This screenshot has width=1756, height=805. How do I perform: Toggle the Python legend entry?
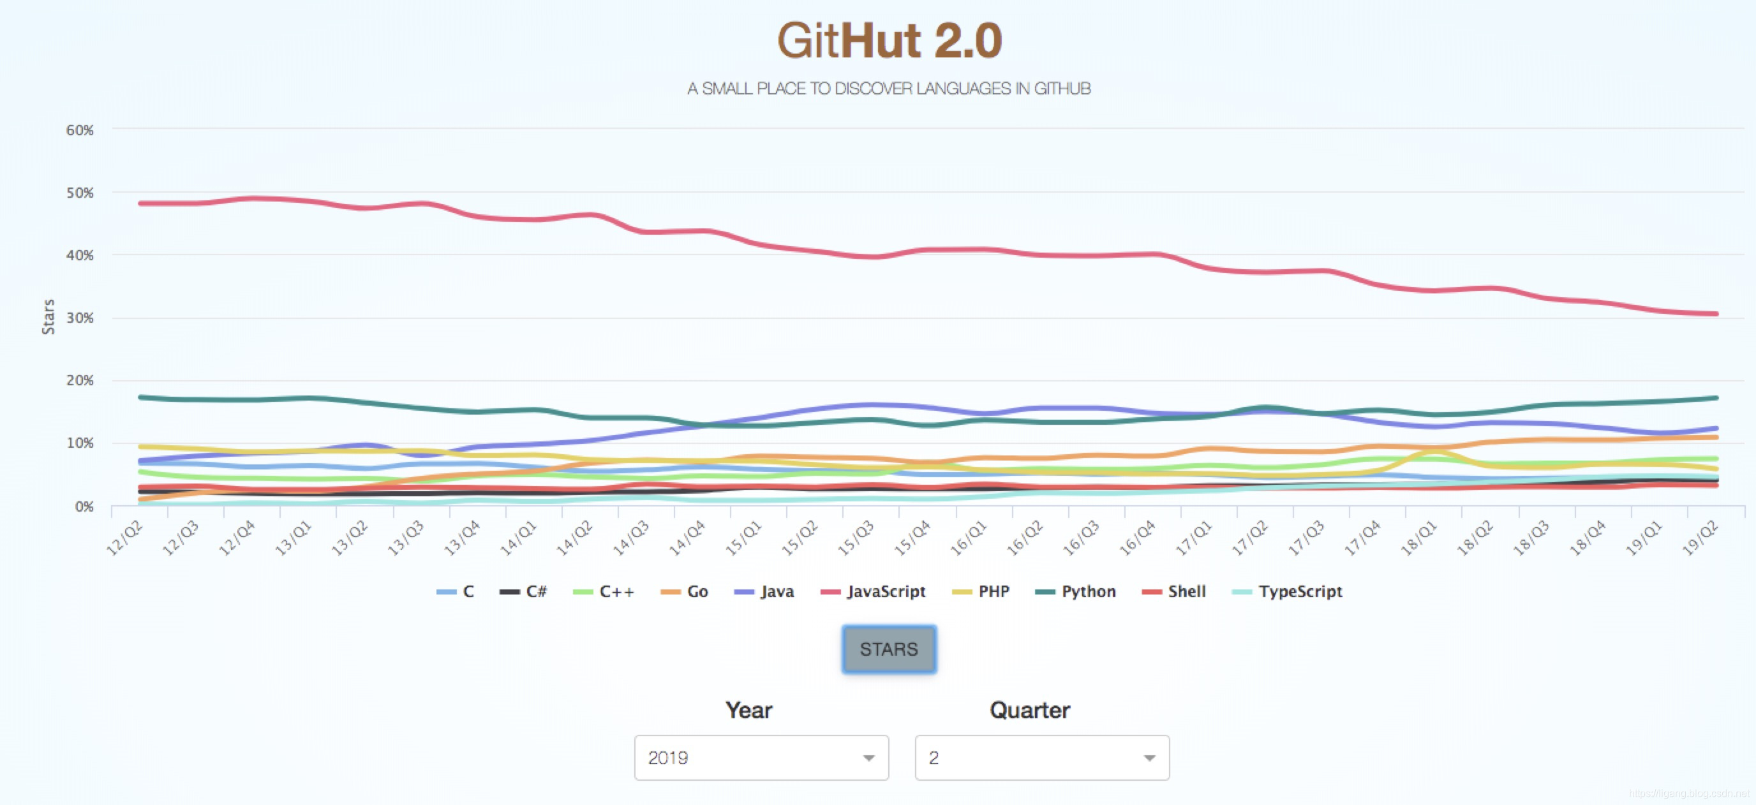[1076, 592]
